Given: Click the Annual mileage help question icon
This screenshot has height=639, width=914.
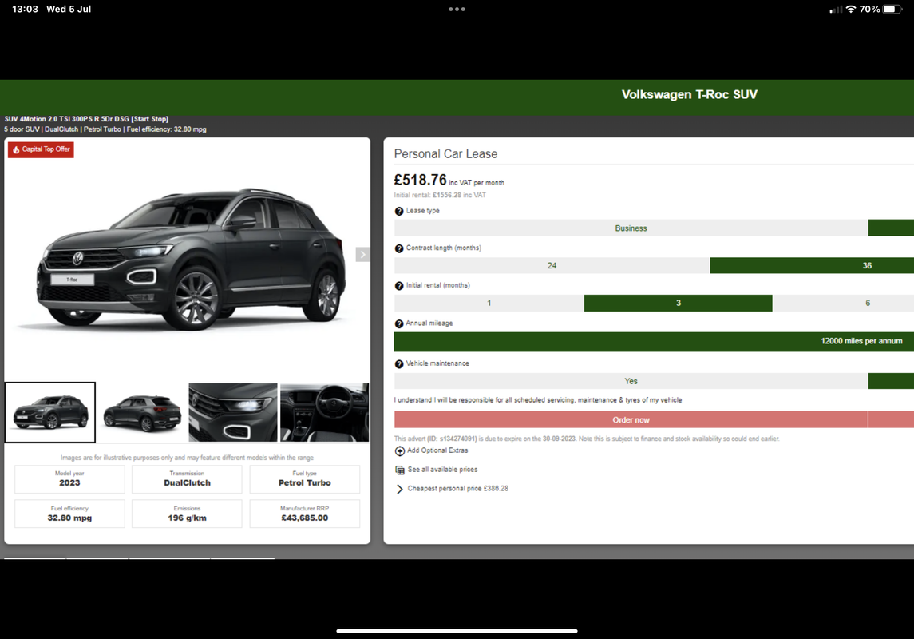Looking at the screenshot, I should point(398,323).
